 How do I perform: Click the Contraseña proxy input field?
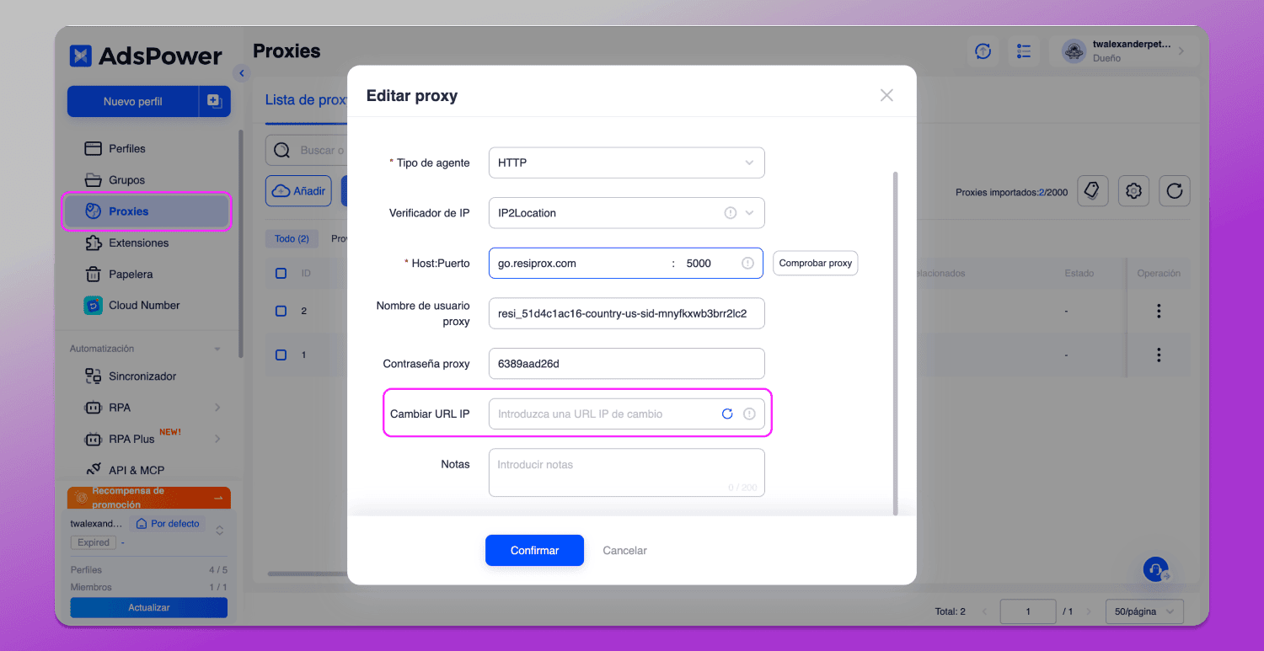tap(627, 364)
